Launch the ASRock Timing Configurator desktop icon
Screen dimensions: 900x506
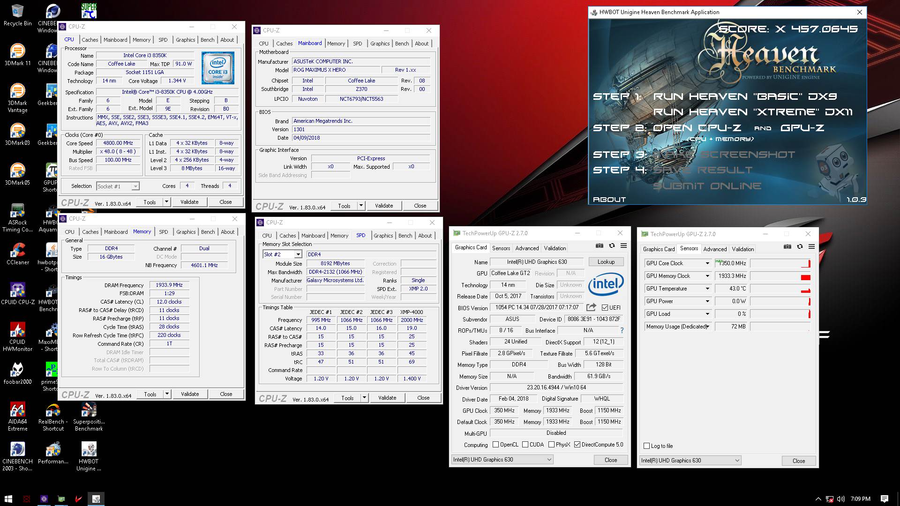coord(18,218)
